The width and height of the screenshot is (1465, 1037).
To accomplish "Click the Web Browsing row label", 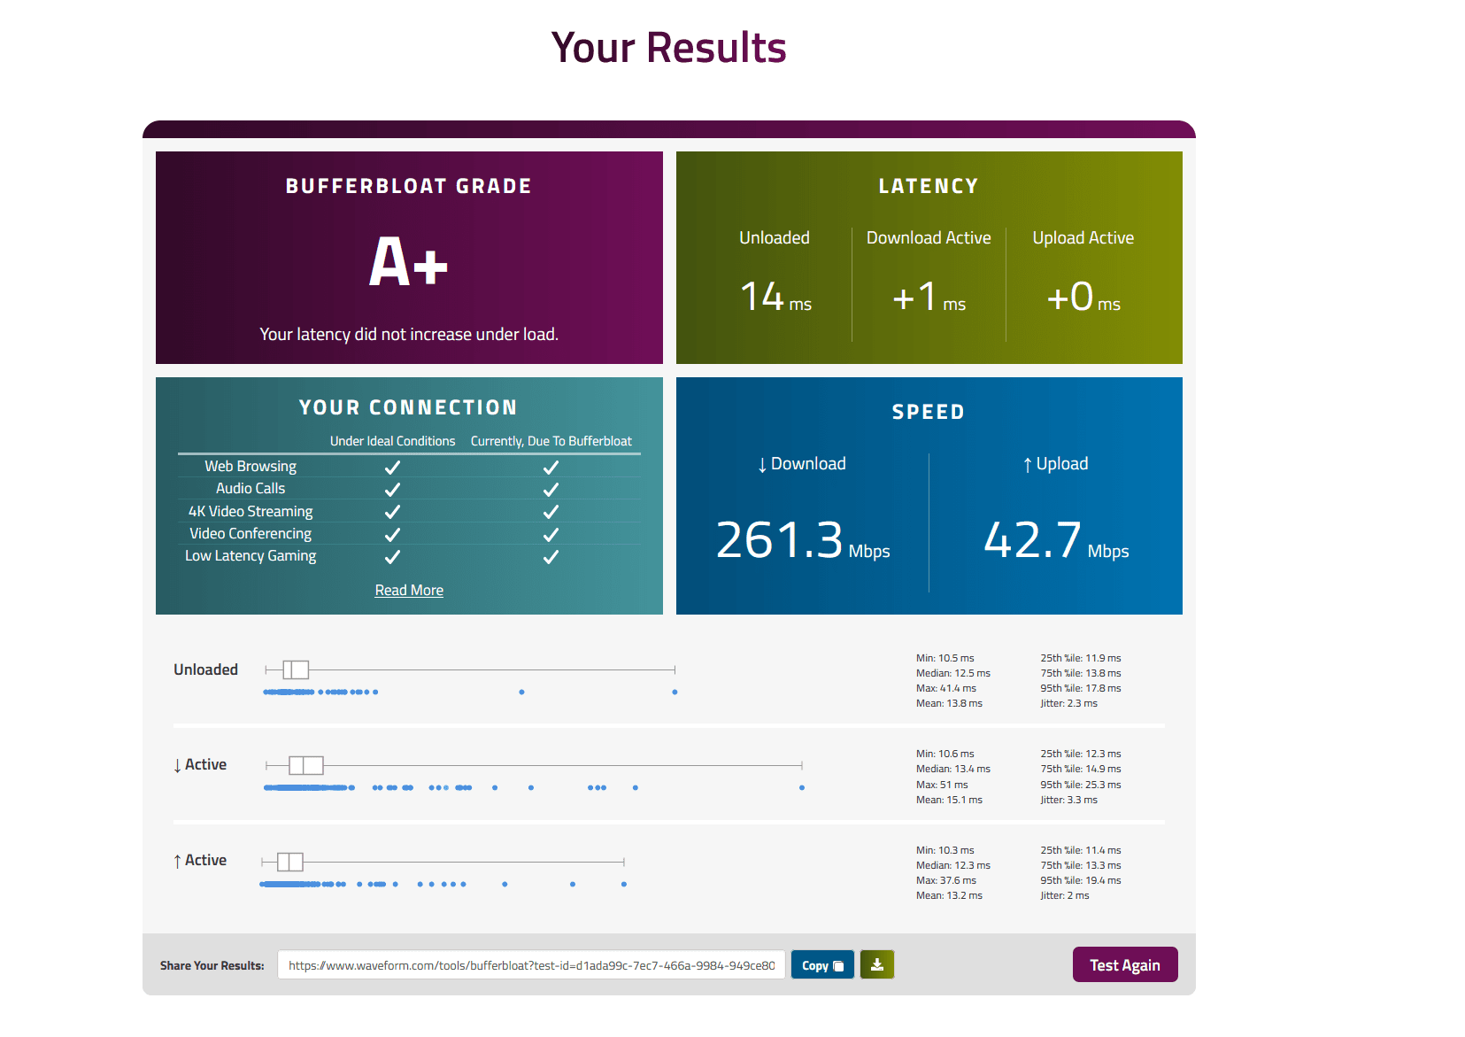I will 251,466.
